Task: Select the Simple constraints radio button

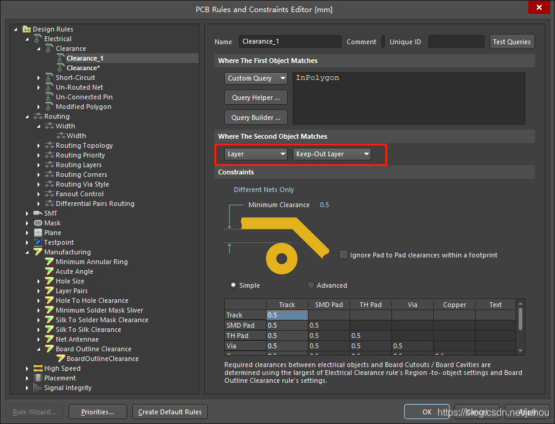Action: (233, 285)
